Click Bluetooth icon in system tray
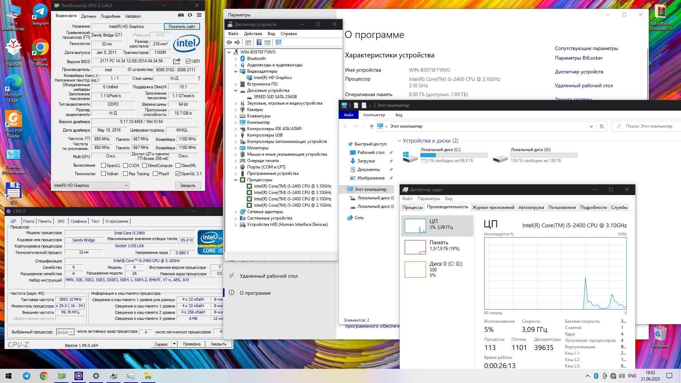The height and width of the screenshot is (383, 681). tap(596, 376)
